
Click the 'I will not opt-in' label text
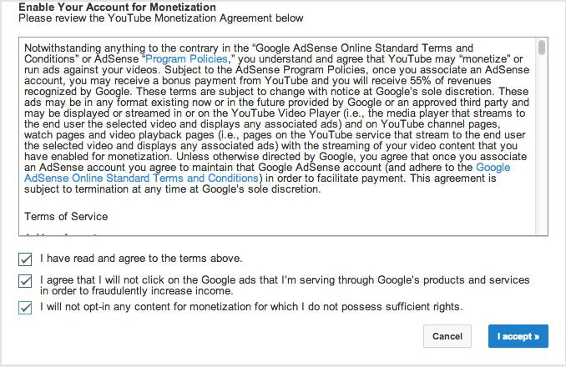click(x=251, y=307)
